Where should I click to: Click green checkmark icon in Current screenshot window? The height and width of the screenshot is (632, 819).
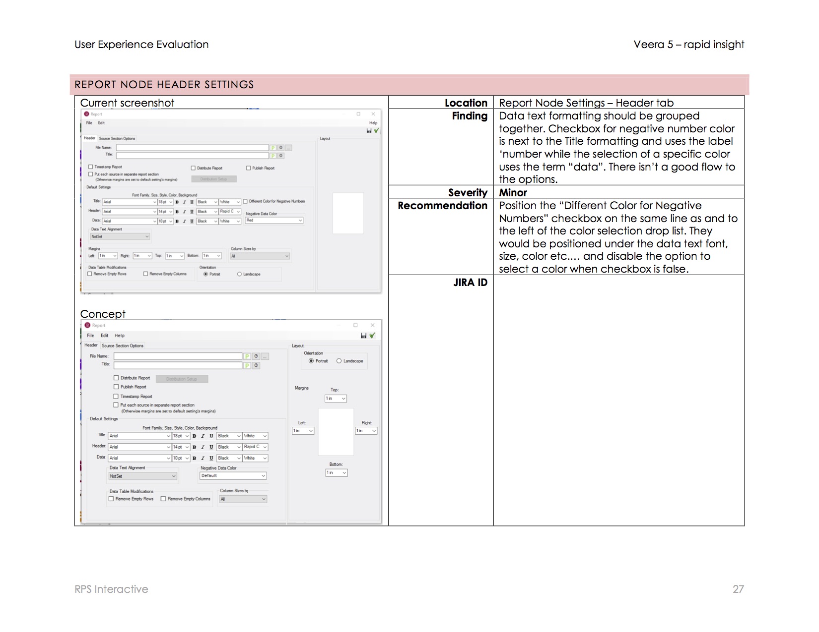376,131
